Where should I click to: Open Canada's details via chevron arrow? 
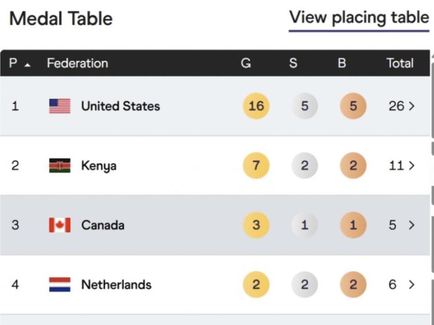(411, 225)
